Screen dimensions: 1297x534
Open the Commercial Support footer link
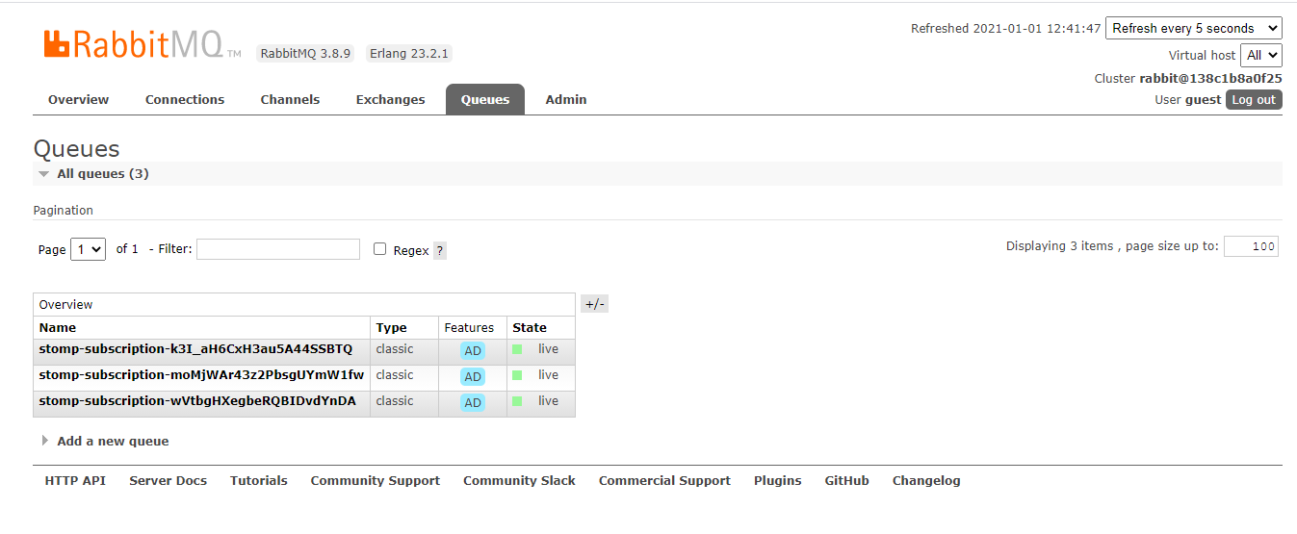(x=664, y=481)
